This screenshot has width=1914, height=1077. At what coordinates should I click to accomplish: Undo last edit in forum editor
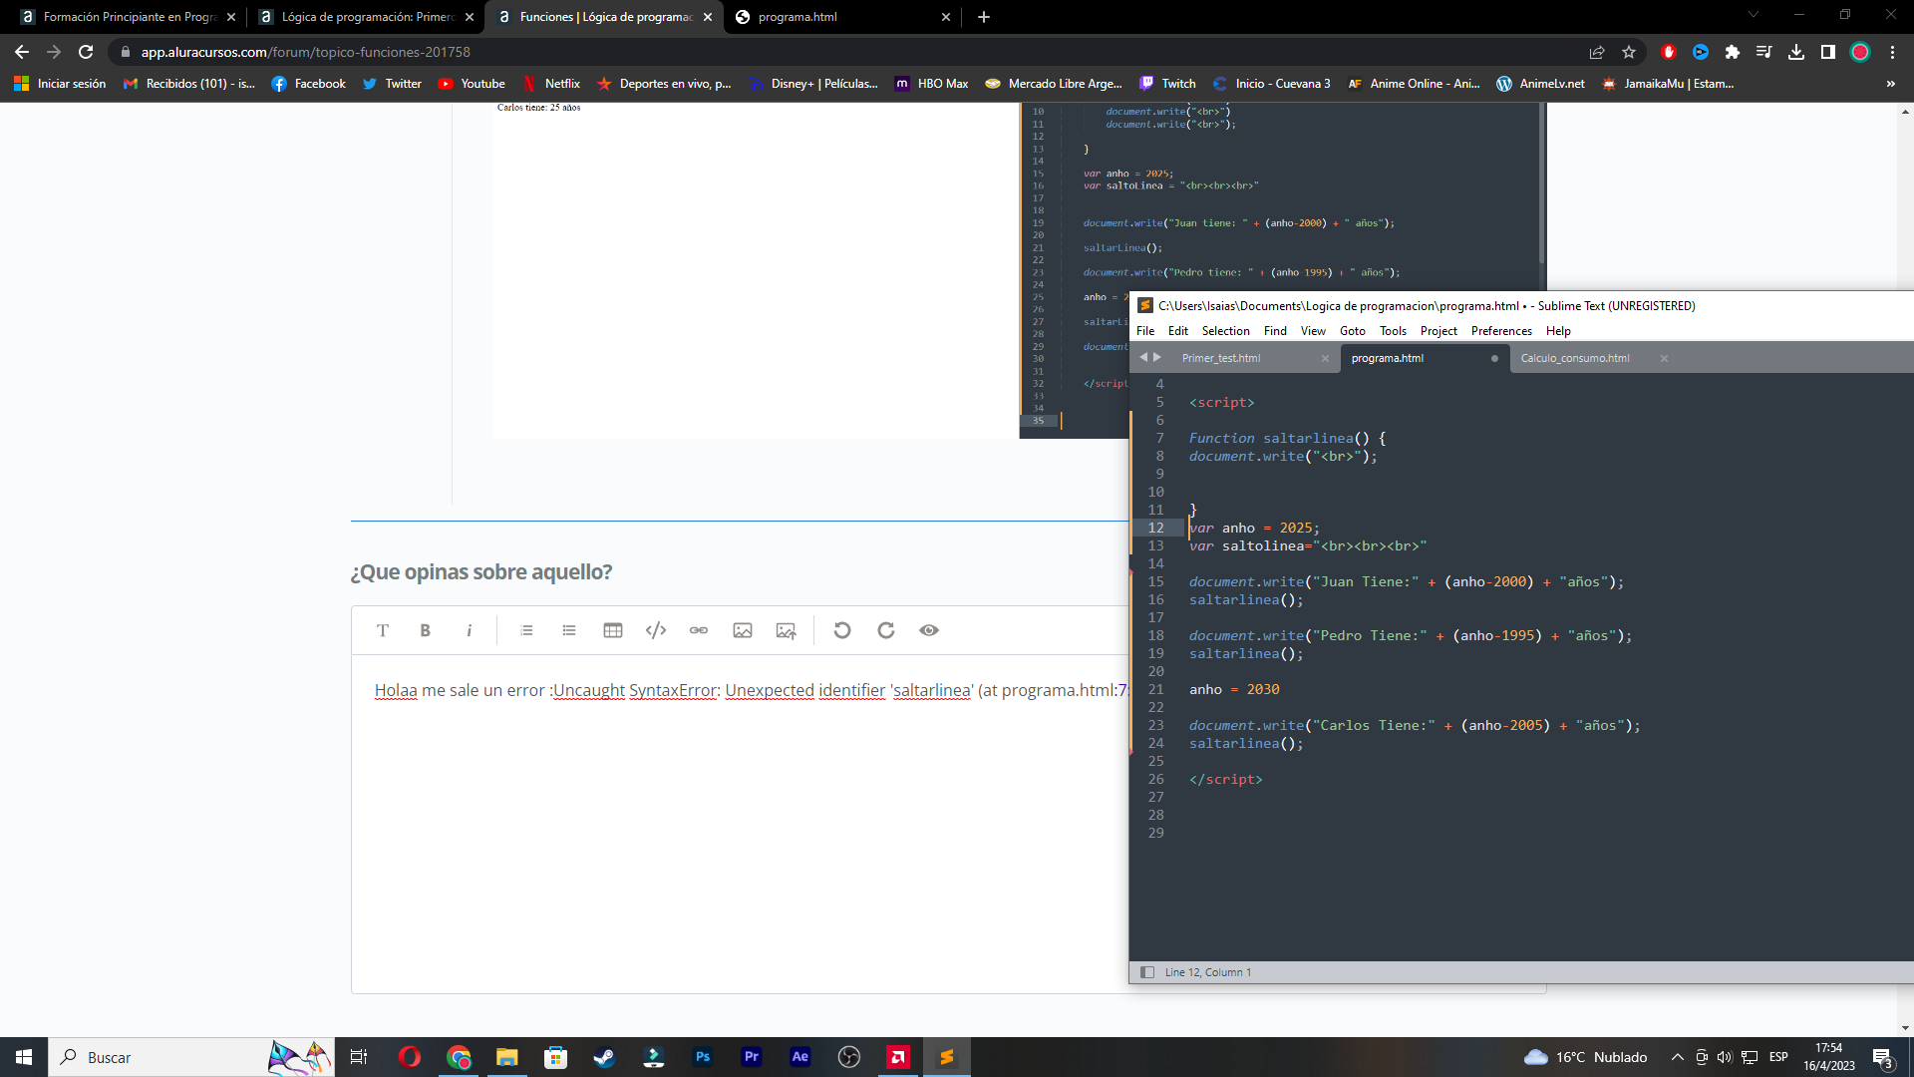tap(842, 630)
